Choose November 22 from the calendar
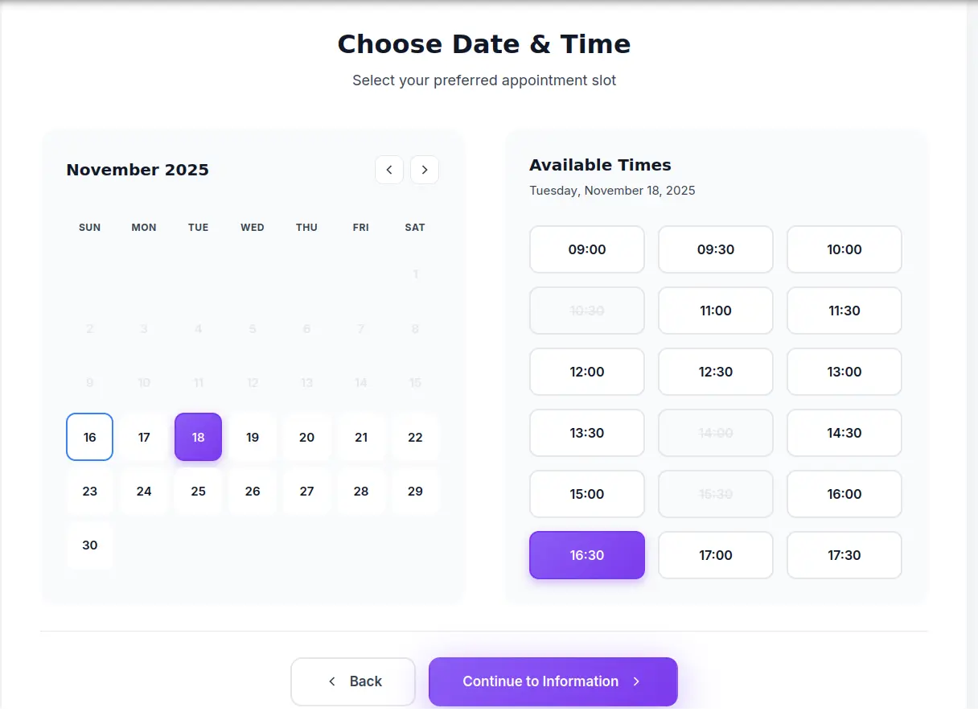The height and width of the screenshot is (712, 978). (415, 437)
